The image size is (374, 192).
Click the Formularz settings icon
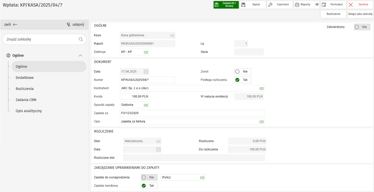324,5
